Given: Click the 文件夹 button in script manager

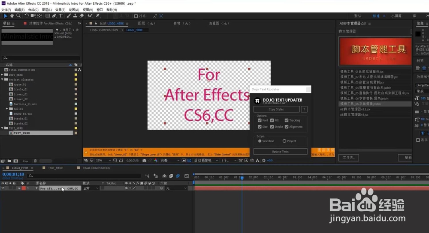Looking at the screenshot, I should click(348, 158).
